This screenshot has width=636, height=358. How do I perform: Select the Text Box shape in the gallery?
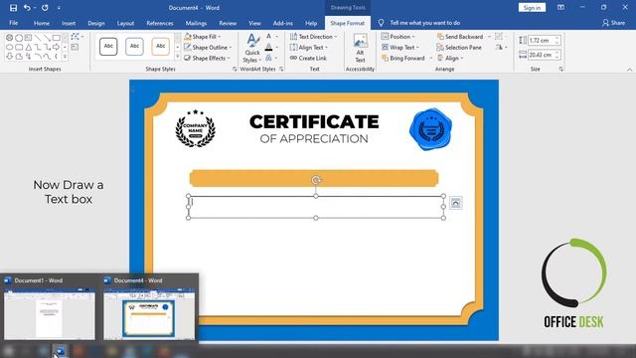(28, 38)
